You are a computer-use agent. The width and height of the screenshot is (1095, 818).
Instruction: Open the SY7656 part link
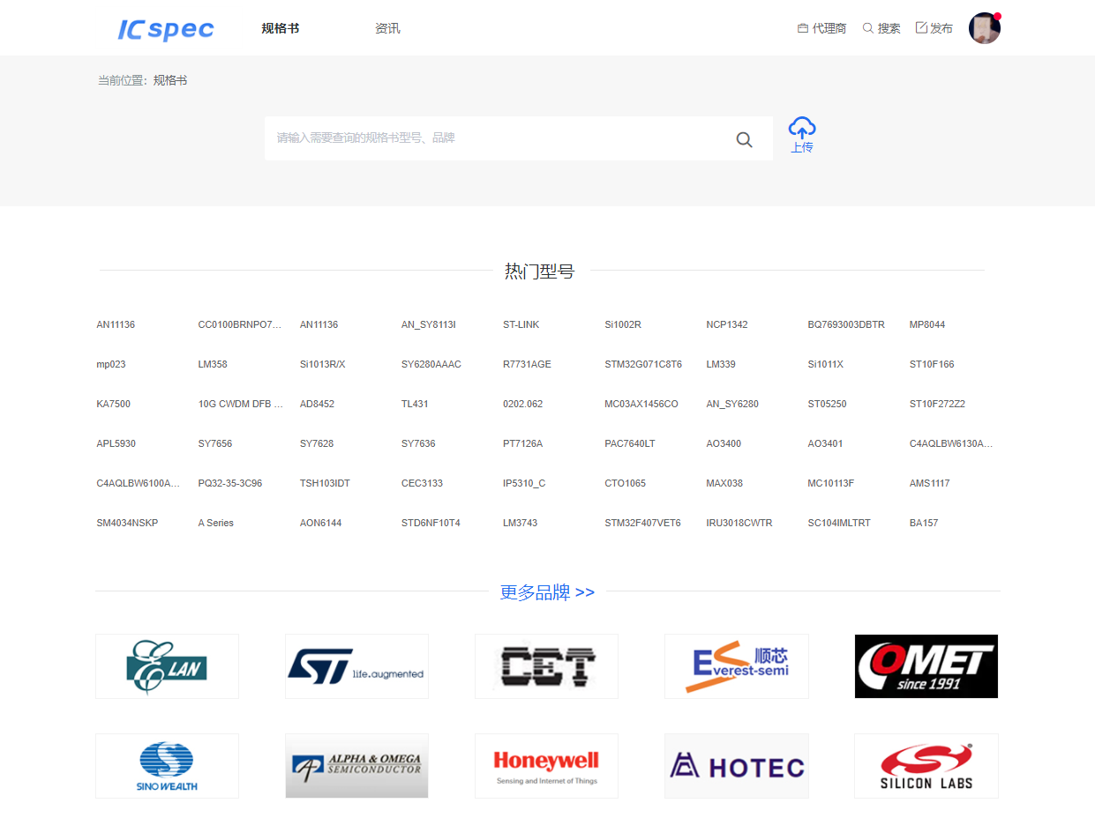(215, 443)
